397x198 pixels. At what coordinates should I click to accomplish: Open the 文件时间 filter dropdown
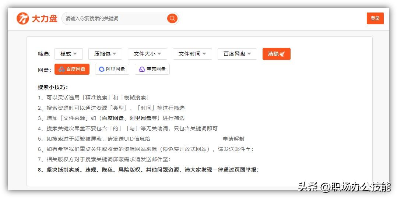coord(192,54)
